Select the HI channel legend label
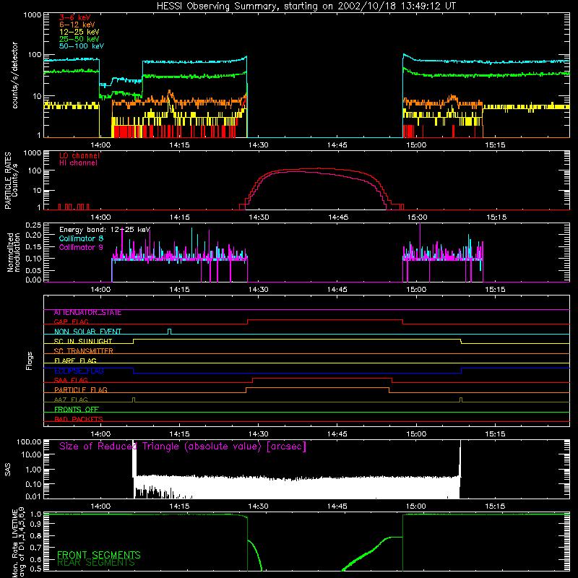Screen dimensions: 578x578 [x=78, y=163]
